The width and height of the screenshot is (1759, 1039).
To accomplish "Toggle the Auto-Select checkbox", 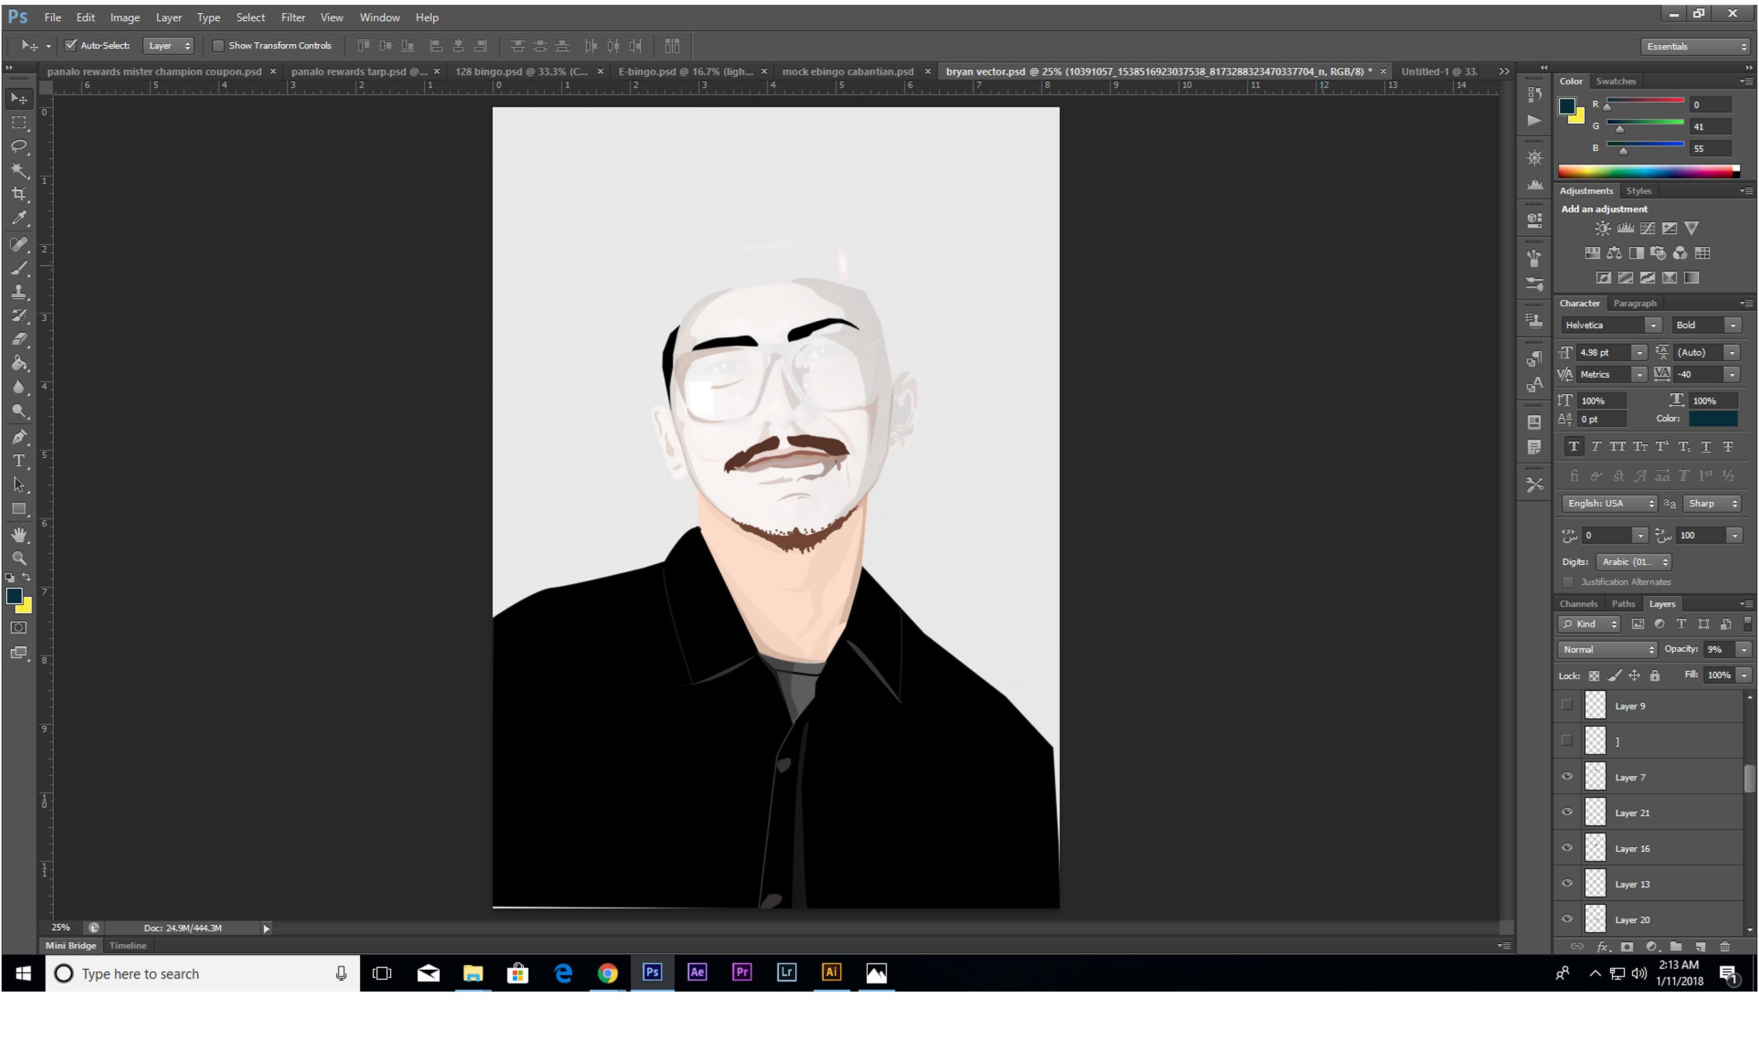I will click(71, 45).
